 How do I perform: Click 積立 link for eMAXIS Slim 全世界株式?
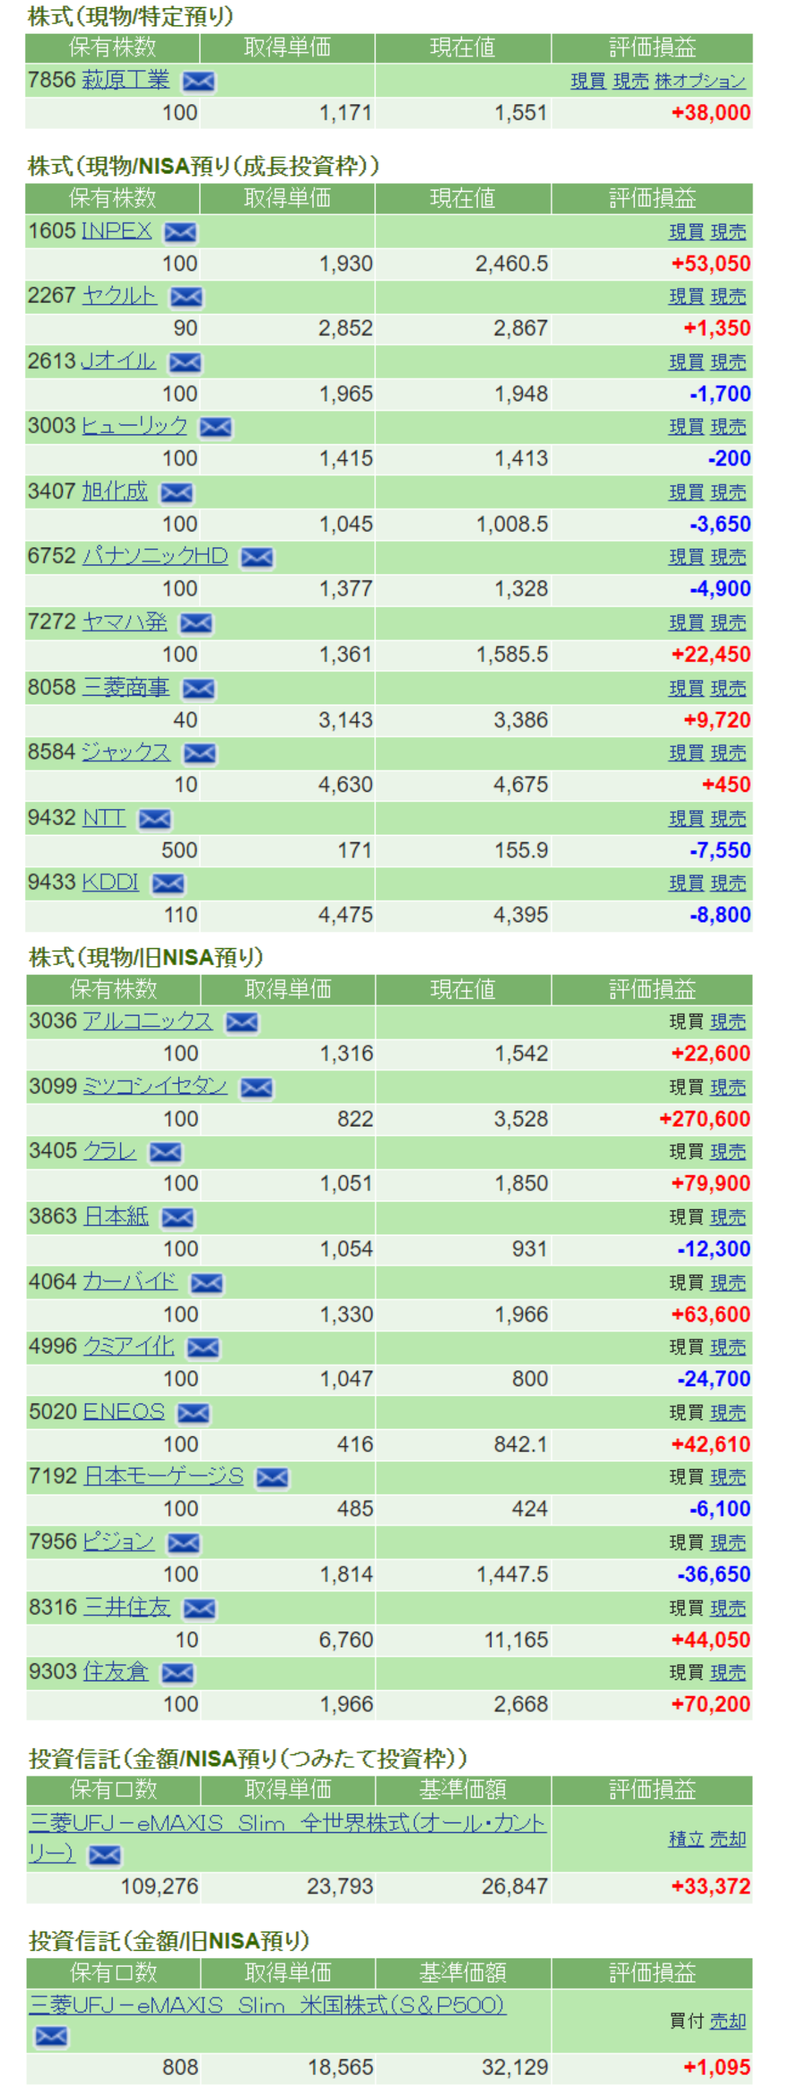click(685, 1839)
